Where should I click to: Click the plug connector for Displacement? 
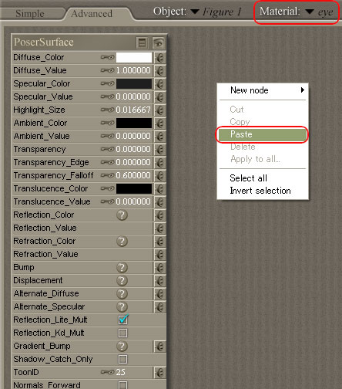(160, 281)
